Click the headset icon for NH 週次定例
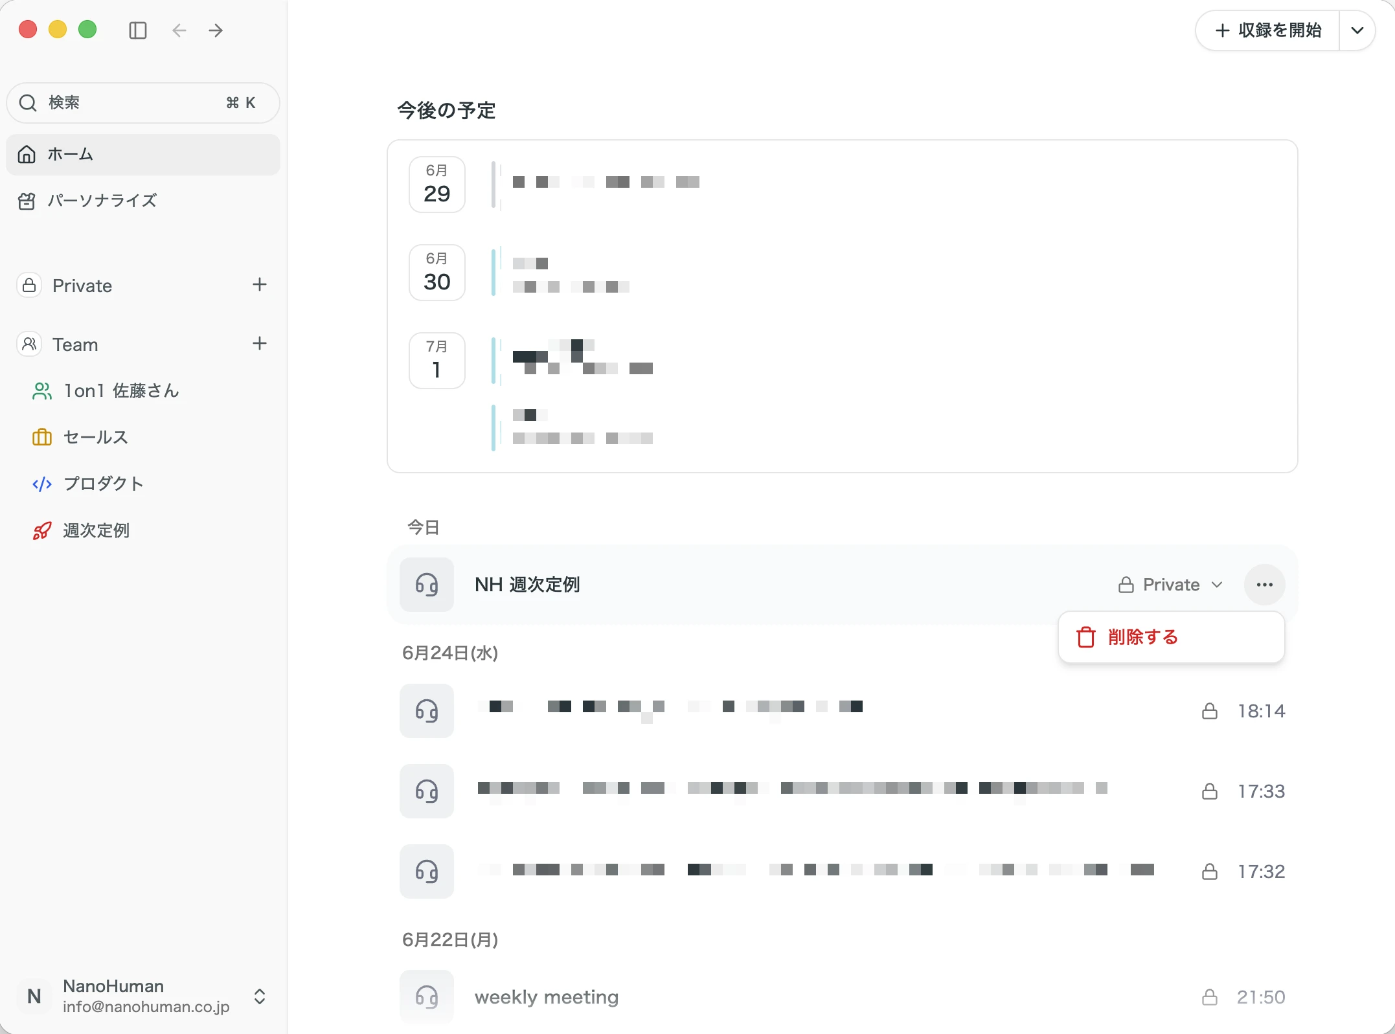Viewport: 1395px width, 1034px height. tap(427, 585)
